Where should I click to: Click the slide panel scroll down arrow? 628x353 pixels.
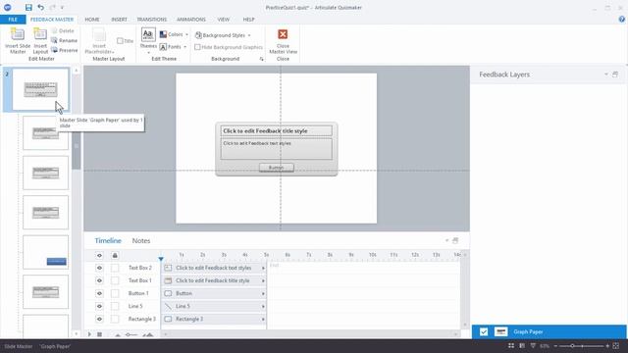coord(77,333)
